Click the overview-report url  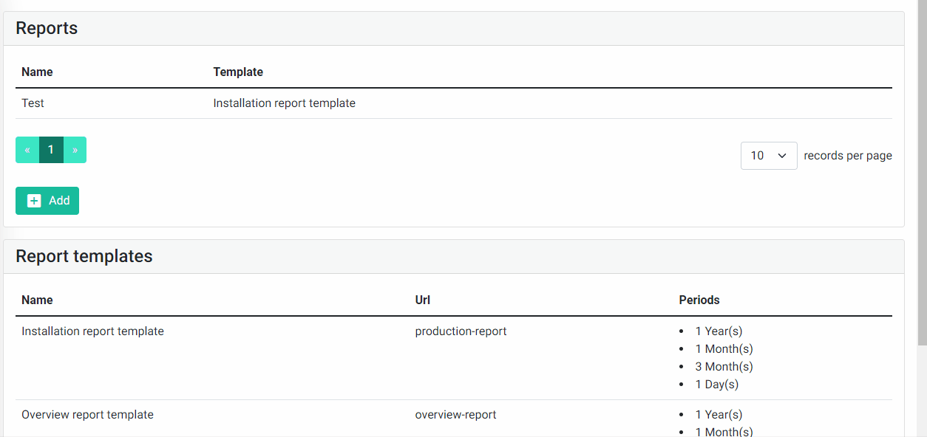pos(456,415)
